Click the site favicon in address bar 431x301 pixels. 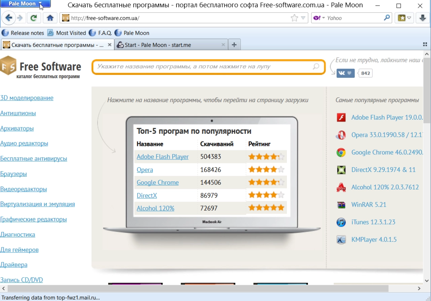[66, 18]
